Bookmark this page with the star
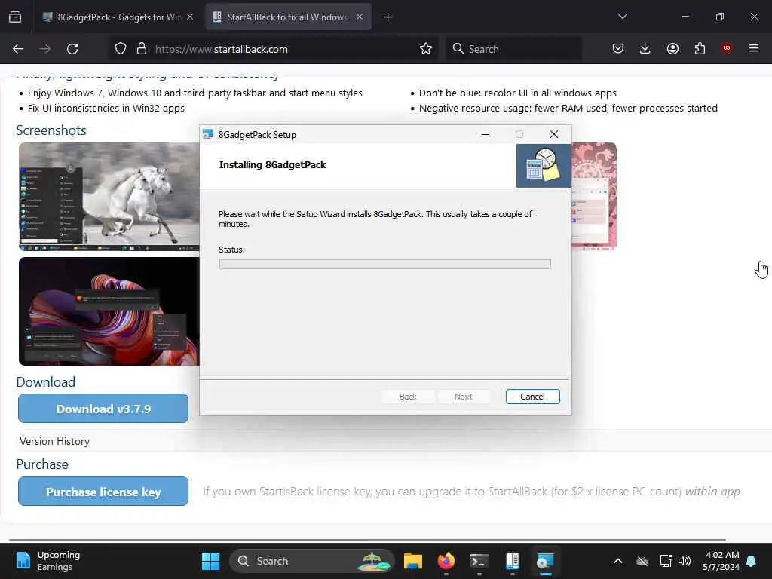 click(x=426, y=49)
